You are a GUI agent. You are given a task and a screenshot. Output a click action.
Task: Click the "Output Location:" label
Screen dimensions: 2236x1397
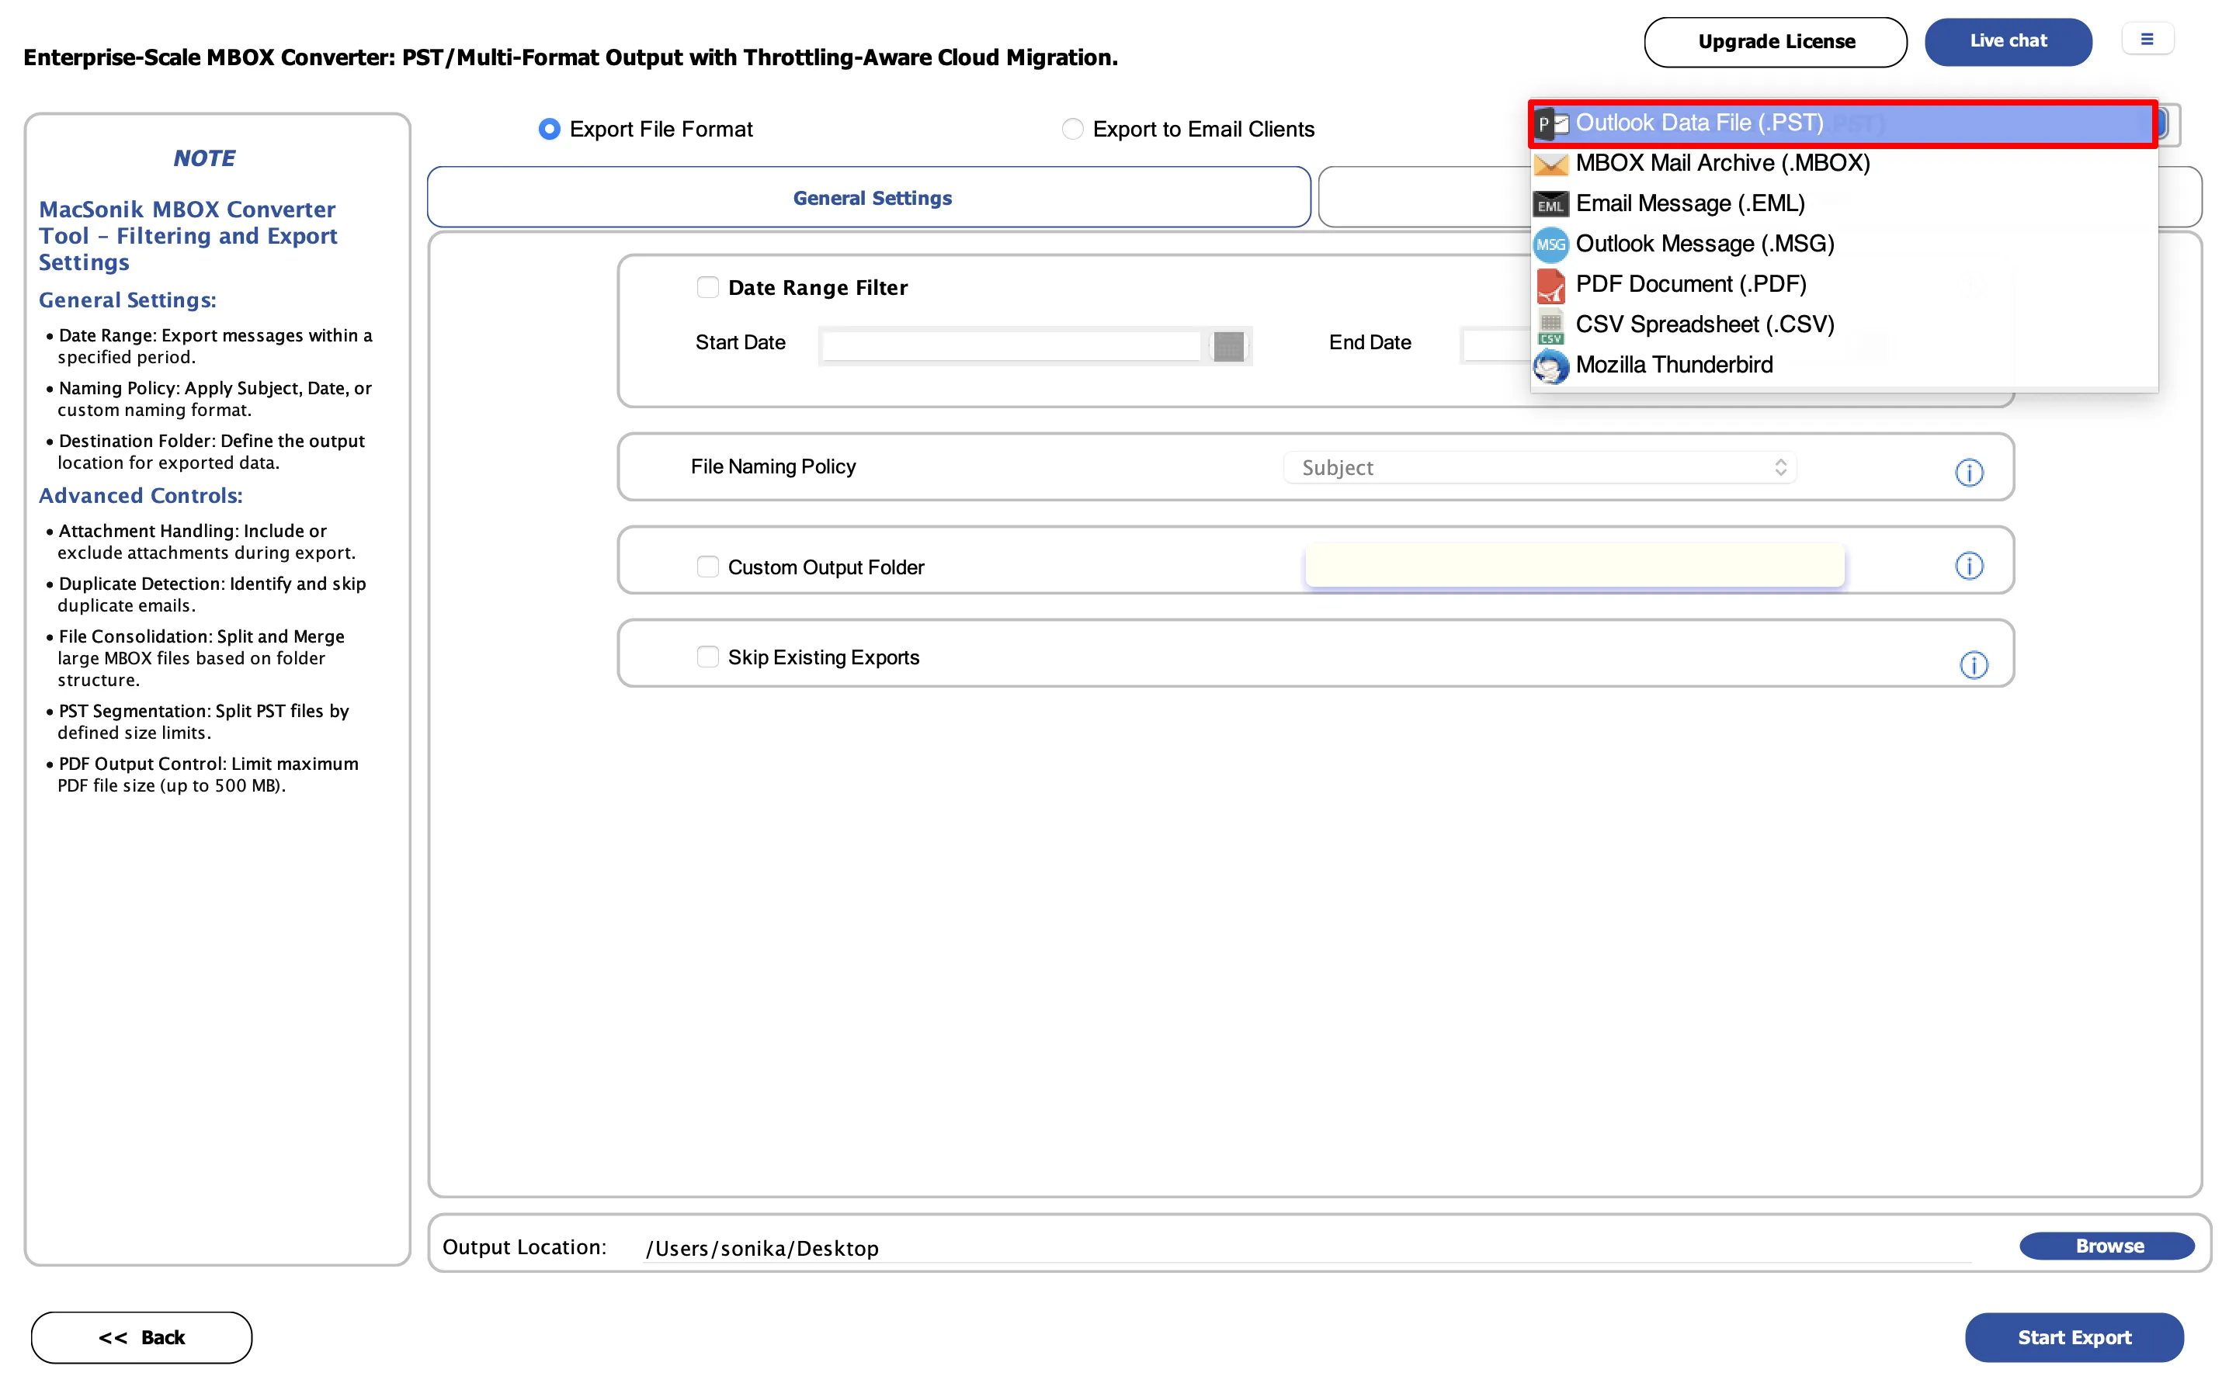pyautogui.click(x=524, y=1247)
